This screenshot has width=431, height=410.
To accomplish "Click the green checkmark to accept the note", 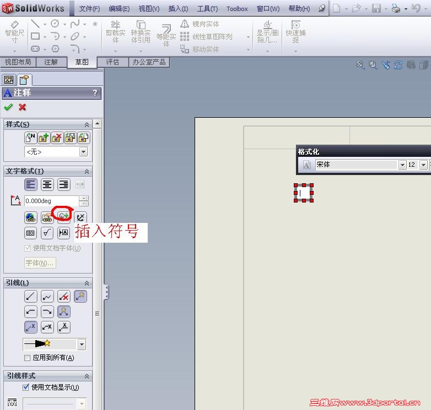I will tap(8, 107).
